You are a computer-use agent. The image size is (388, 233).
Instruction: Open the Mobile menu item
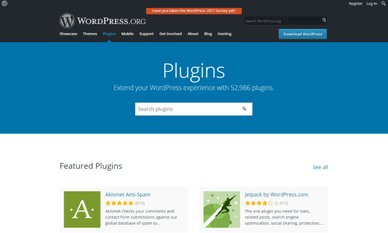(x=128, y=34)
